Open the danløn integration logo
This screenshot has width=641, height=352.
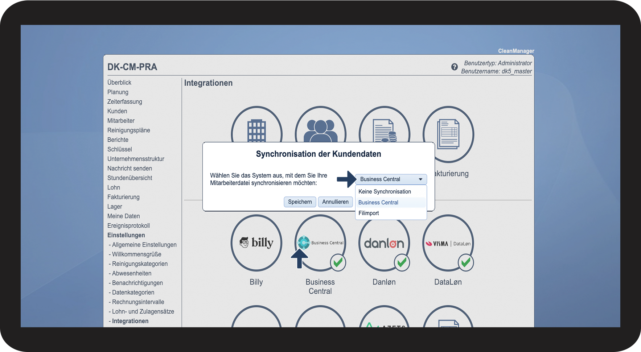point(384,243)
